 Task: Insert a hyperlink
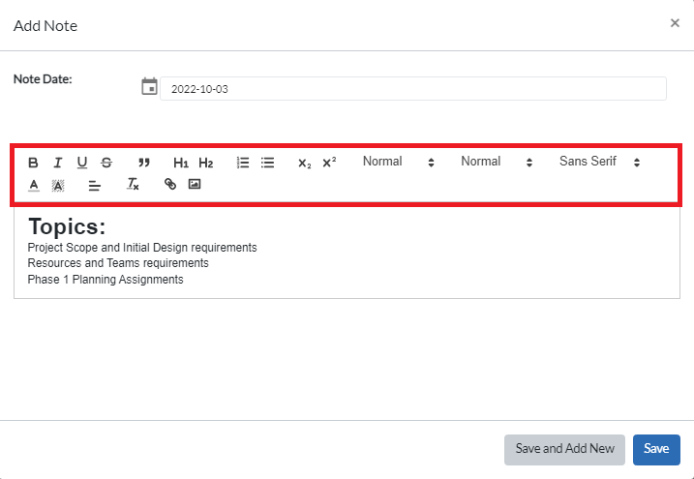click(x=170, y=184)
